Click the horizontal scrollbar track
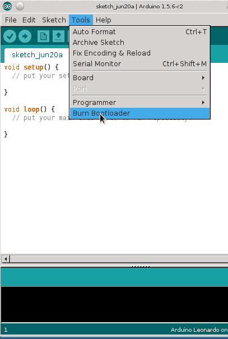 pyautogui.click(x=119, y=259)
